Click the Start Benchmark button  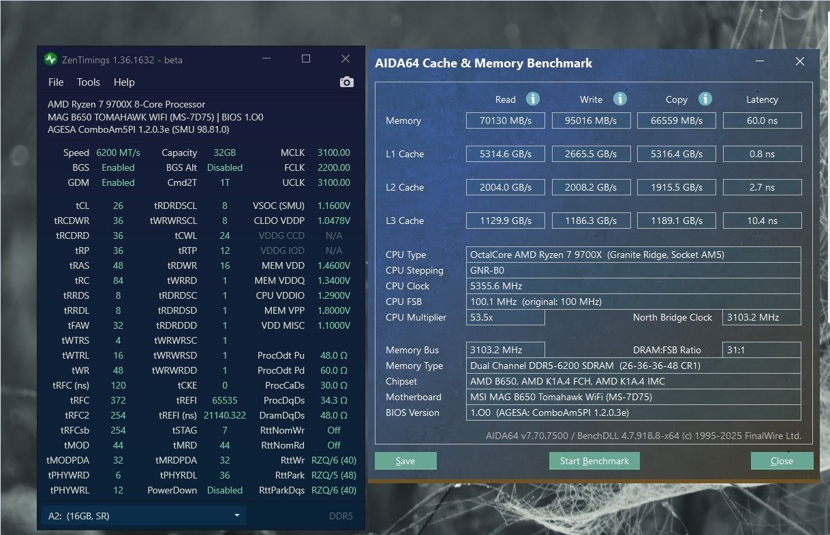(594, 461)
